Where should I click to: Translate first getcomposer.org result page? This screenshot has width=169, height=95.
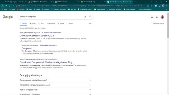pyautogui.click(x=52, y=32)
